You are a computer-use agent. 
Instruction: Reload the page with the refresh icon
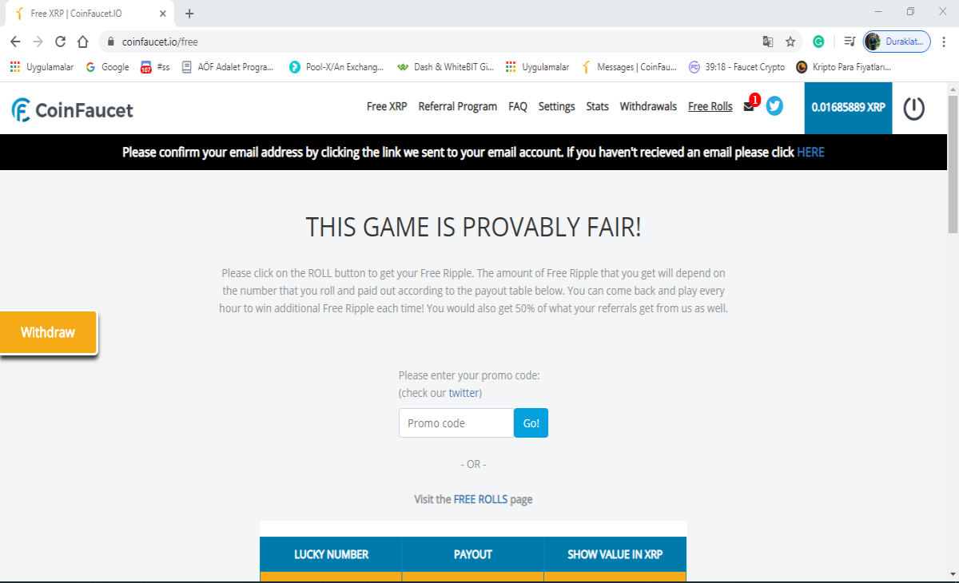coord(60,42)
